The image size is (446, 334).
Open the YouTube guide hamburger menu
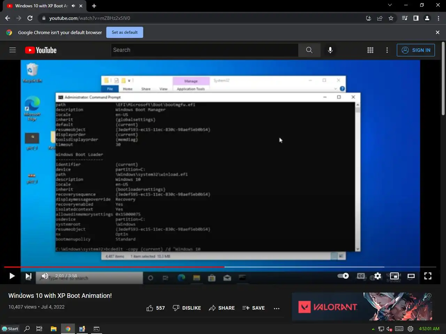coord(13,50)
